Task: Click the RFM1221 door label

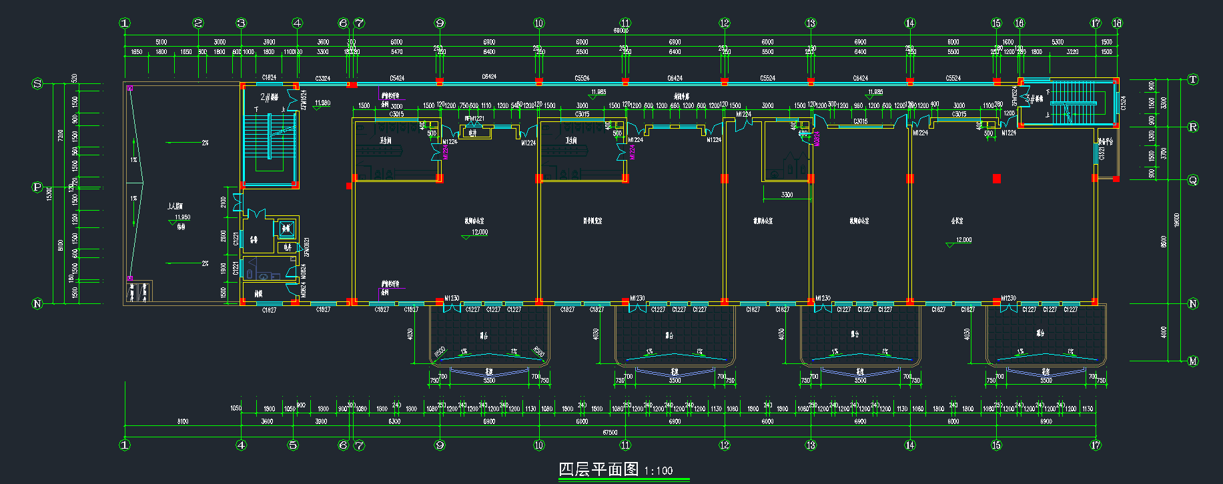Action: 474,119
